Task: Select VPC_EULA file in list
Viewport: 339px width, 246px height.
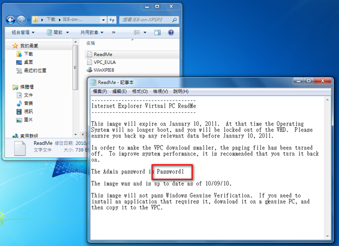Action: (x=105, y=62)
